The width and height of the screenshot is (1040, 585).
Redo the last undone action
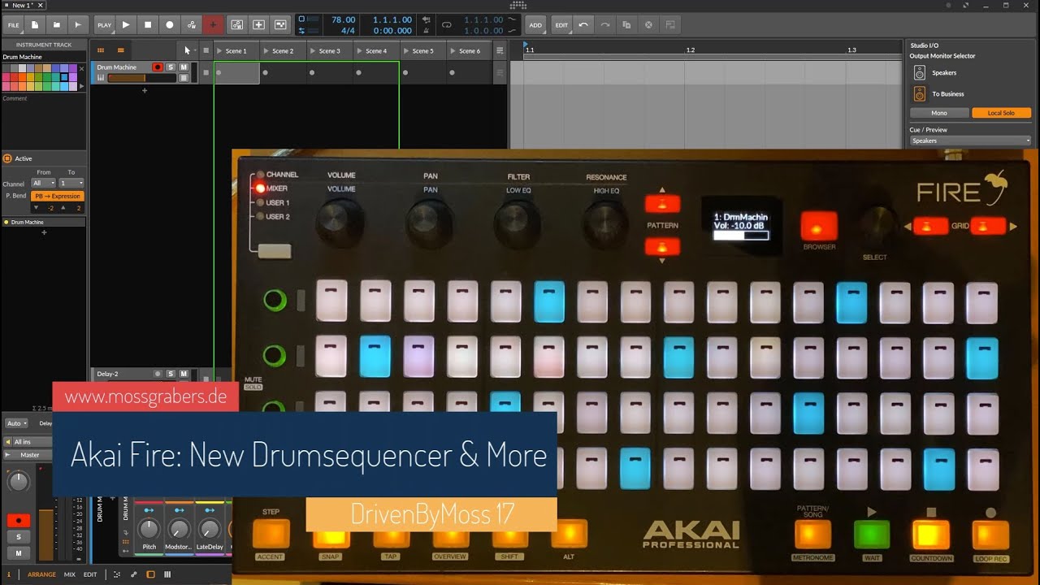point(605,25)
